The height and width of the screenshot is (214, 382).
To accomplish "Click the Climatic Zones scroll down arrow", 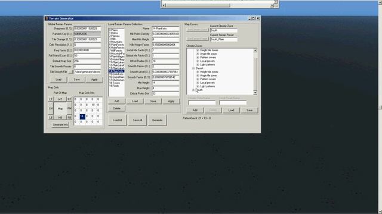I will click(x=255, y=93).
